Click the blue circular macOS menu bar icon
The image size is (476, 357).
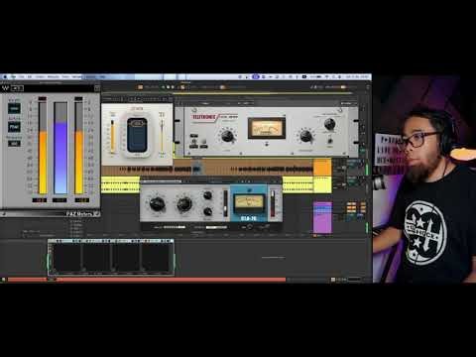pyautogui.click(x=255, y=76)
